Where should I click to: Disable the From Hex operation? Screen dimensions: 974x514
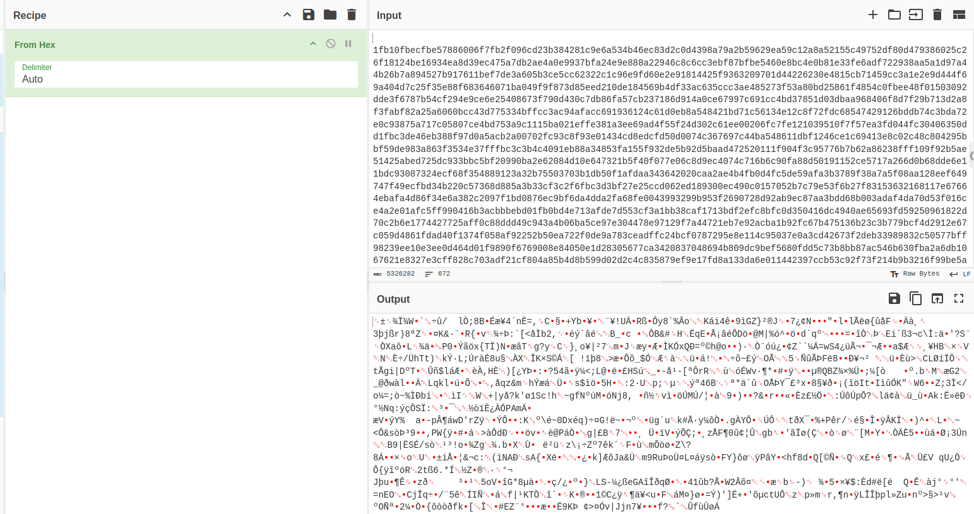pyautogui.click(x=331, y=44)
